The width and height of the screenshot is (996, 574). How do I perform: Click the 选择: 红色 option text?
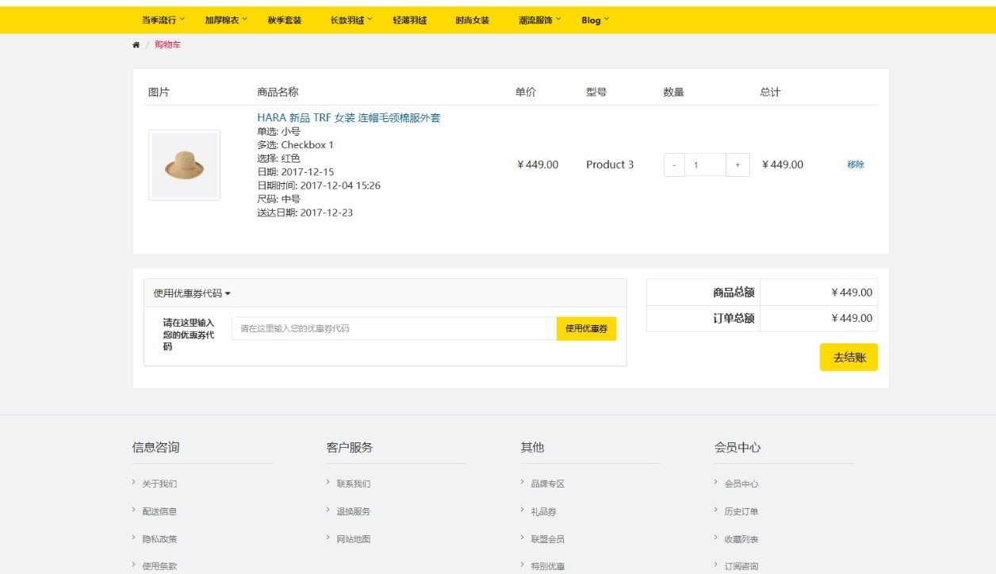[x=278, y=159]
